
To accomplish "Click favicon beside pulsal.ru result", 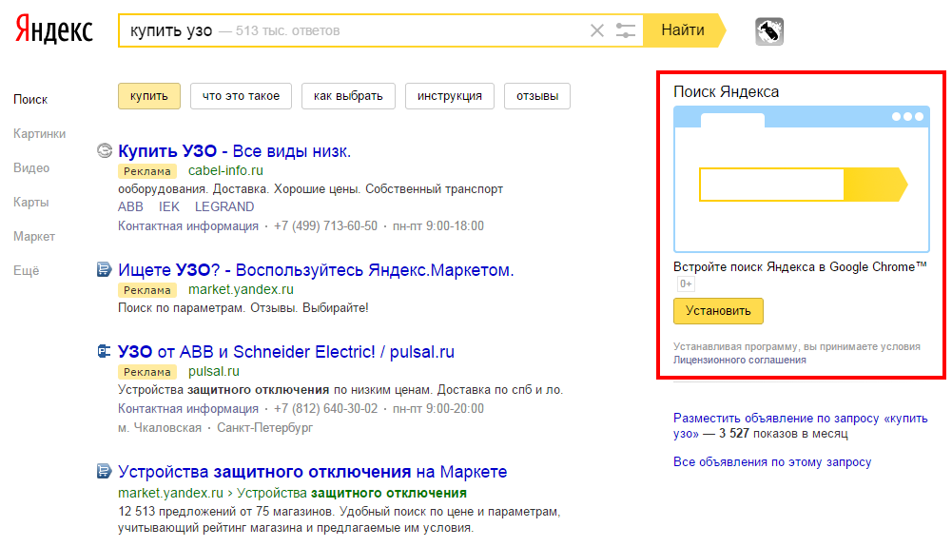I will [x=106, y=352].
